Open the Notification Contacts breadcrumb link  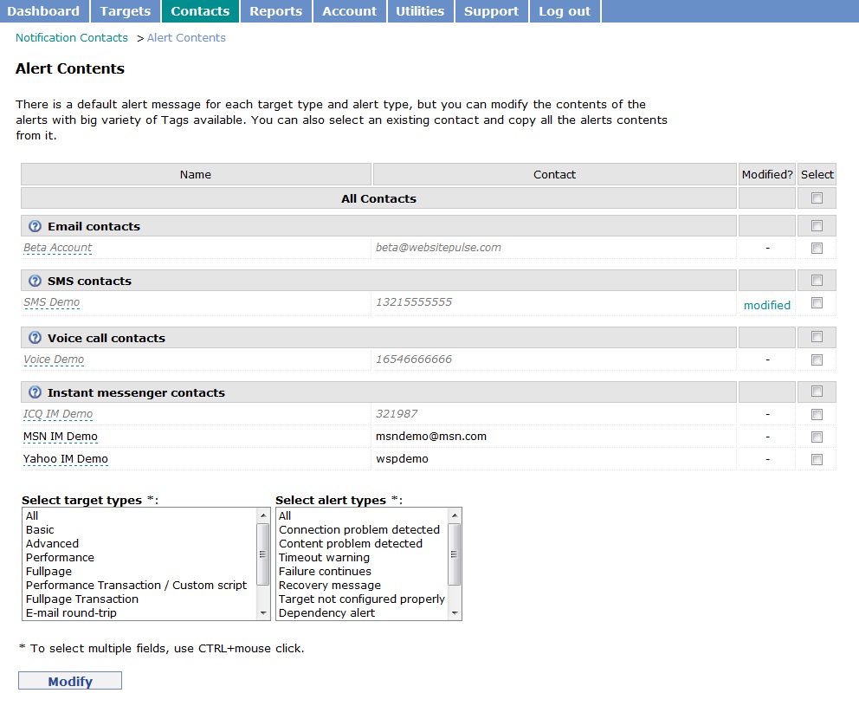[71, 38]
